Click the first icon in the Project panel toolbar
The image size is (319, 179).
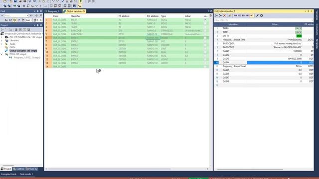click(x=2, y=30)
